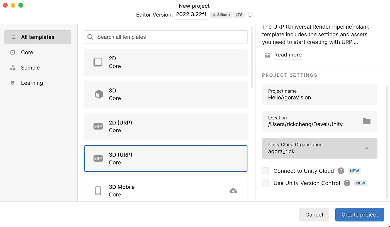390x227 pixels.
Task: Click the cloud download icon for 3D Mobile
Action: point(233,191)
